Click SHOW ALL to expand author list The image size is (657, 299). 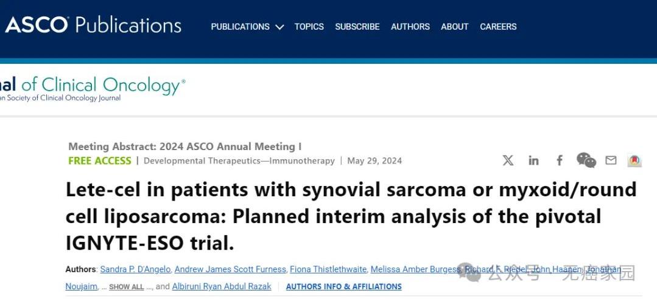pyautogui.click(x=126, y=287)
